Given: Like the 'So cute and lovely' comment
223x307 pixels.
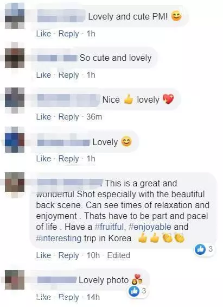Looking at the screenshot, I should [43, 75].
